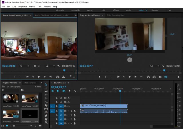Enable voice-over record on track A3
183x129 pixels.
click(x=75, y=119)
